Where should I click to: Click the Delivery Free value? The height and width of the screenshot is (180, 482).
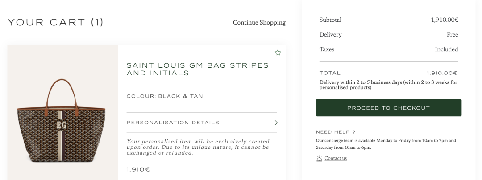(x=452, y=35)
